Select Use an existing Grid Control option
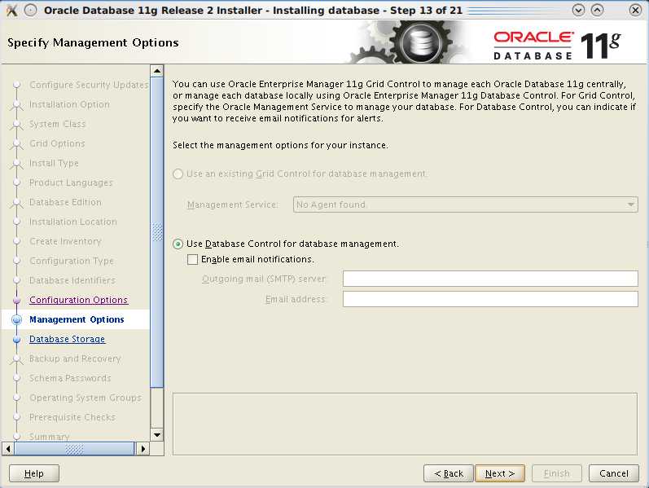The height and width of the screenshot is (488, 649). tap(178, 174)
